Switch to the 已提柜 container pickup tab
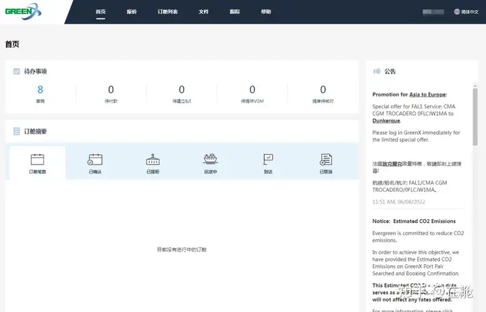The image size is (486, 312). (153, 163)
